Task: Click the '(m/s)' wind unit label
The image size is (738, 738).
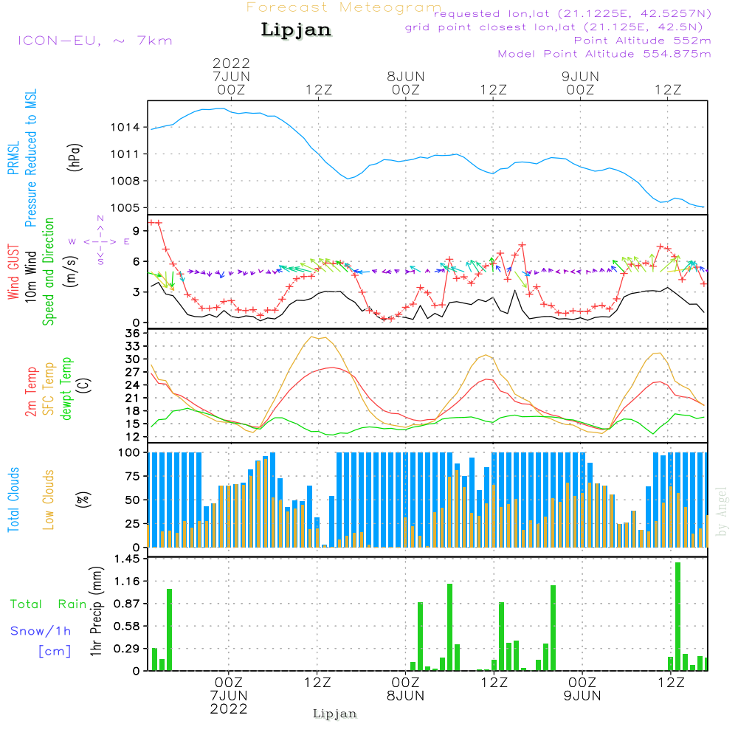Action: [x=71, y=272]
